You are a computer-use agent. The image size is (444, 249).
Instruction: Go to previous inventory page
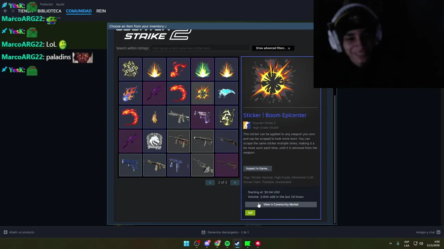click(x=210, y=182)
